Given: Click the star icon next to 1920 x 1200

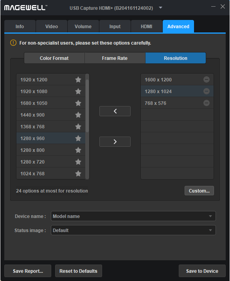Looking at the screenshot, I should (x=78, y=79).
